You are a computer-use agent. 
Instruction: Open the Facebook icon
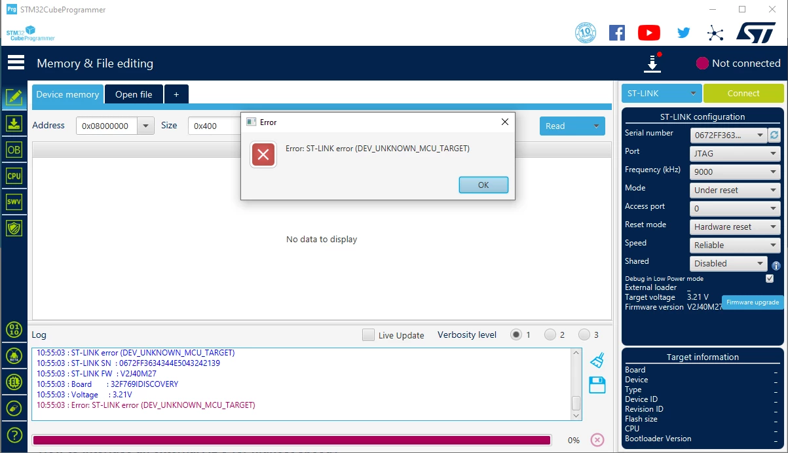[x=617, y=33]
